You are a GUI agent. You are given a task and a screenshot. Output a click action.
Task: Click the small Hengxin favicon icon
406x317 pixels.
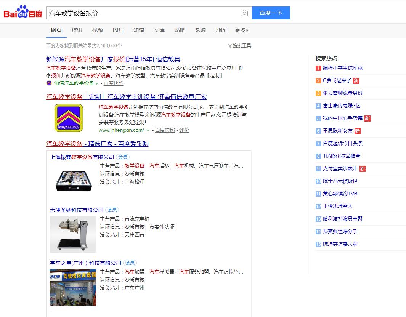point(49,83)
